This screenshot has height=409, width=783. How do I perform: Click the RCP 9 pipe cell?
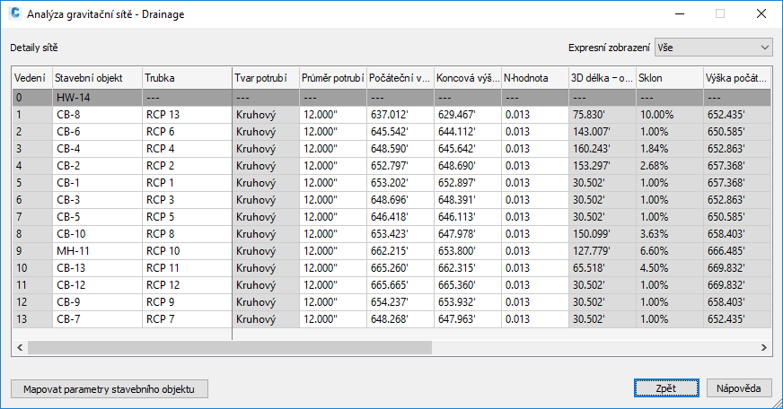188,301
